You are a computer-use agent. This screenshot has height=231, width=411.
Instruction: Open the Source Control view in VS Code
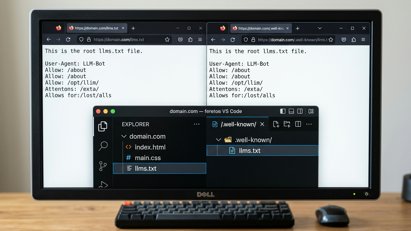click(103, 166)
